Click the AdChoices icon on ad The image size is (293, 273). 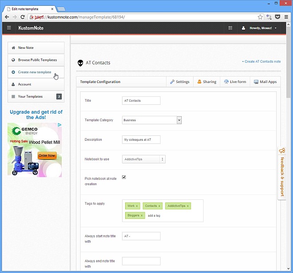point(59,125)
